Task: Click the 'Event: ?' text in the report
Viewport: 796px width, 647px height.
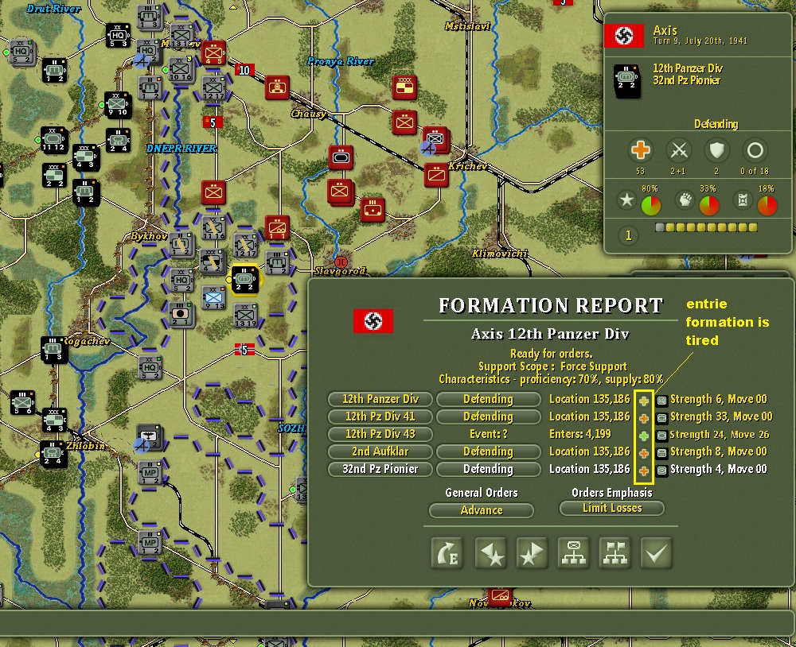Action: 489,435
